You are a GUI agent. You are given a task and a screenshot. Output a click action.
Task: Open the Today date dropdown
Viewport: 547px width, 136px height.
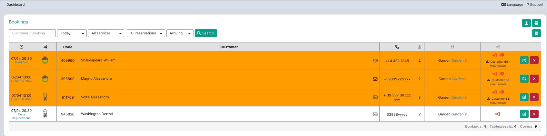pos(72,33)
